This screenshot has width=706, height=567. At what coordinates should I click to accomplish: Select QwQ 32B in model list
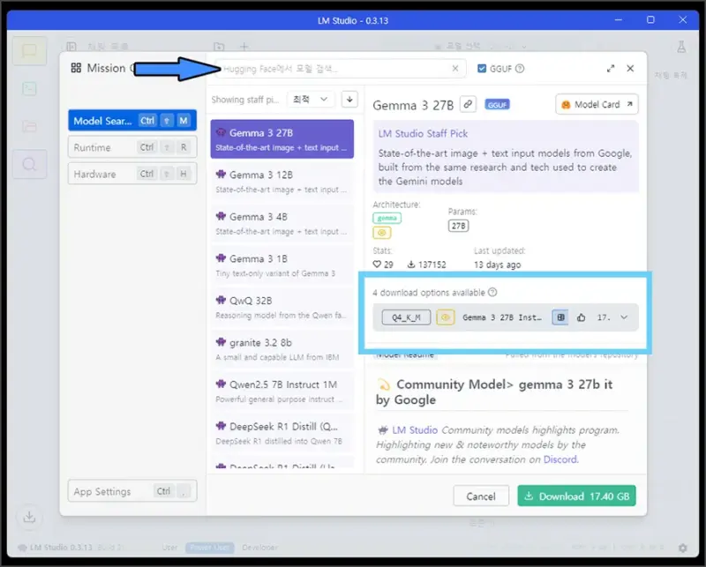[282, 308]
